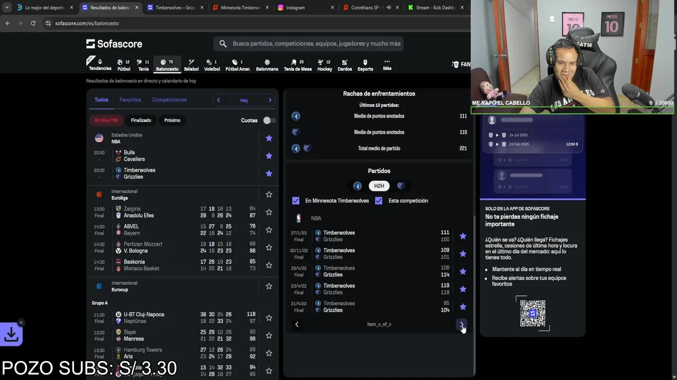Uncheck En Minnesota Timberwolves checkbox

tap(296, 201)
